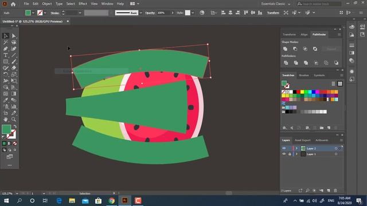Activate the Type tool
The height and width of the screenshot is (206, 367).
(6, 56)
